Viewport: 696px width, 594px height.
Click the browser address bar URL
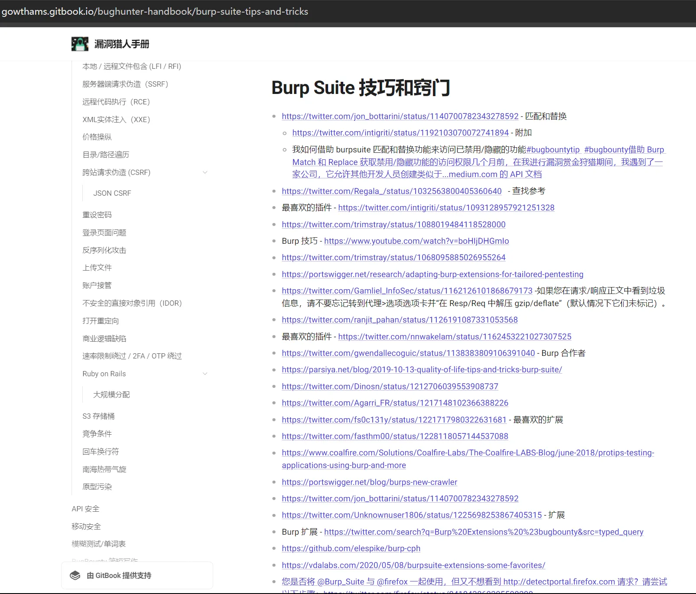tap(155, 11)
